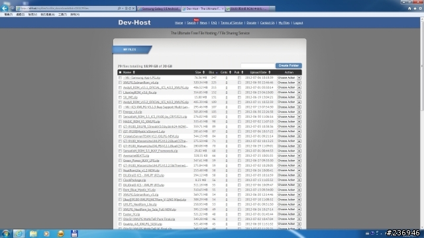Switch to the third browser tab about i9100 ROM
Viewport: 424px width, 238px height.
[x=247, y=9]
